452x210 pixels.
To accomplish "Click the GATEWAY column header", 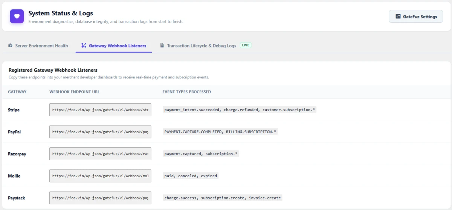I will pyautogui.click(x=17, y=92).
